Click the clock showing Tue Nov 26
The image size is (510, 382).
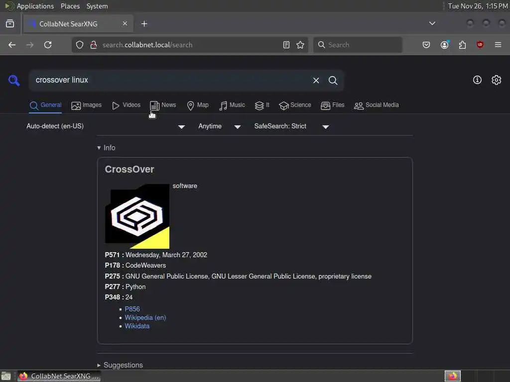coord(478,6)
